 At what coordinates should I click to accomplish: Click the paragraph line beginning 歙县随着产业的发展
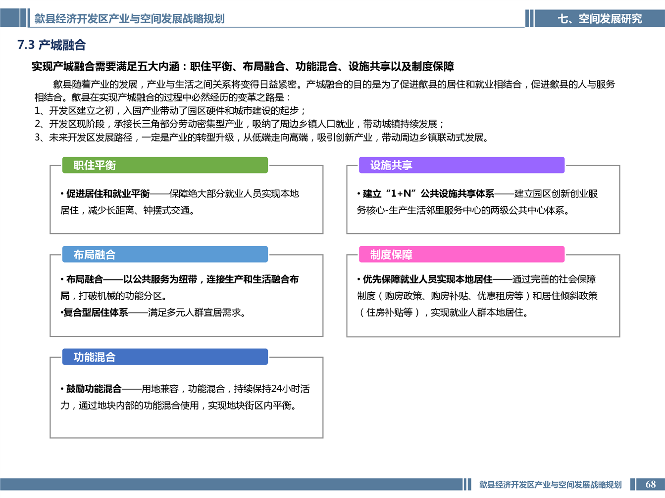point(334,85)
